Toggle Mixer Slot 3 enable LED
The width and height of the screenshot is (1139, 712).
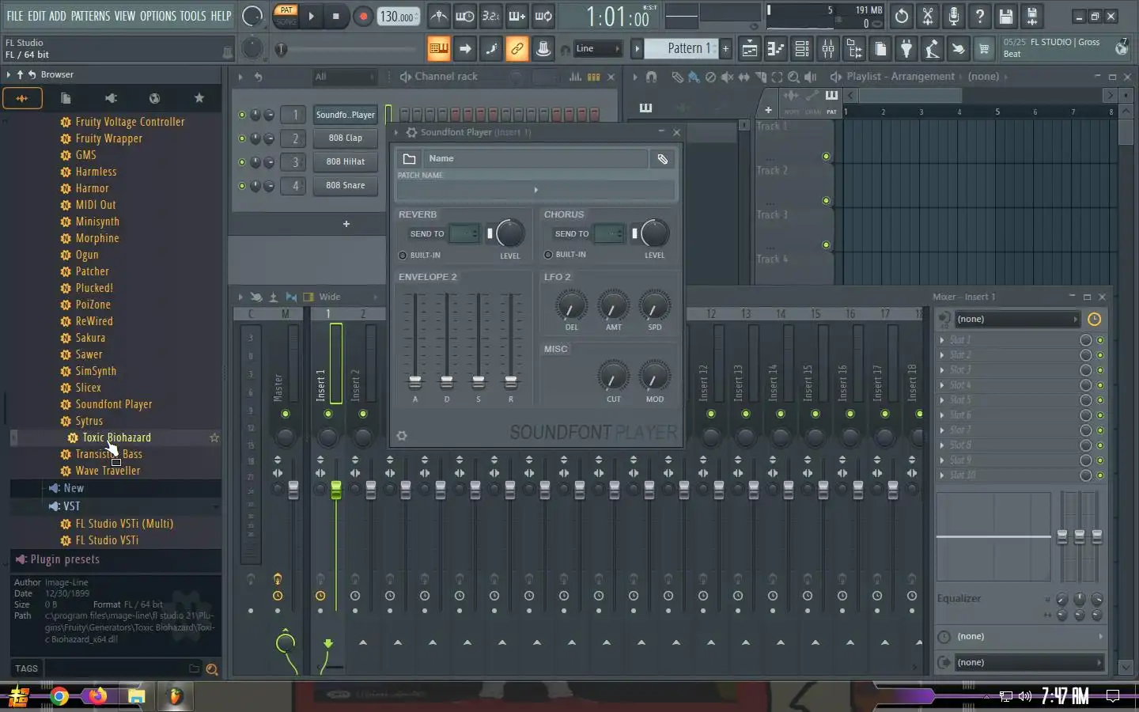coord(1099,370)
